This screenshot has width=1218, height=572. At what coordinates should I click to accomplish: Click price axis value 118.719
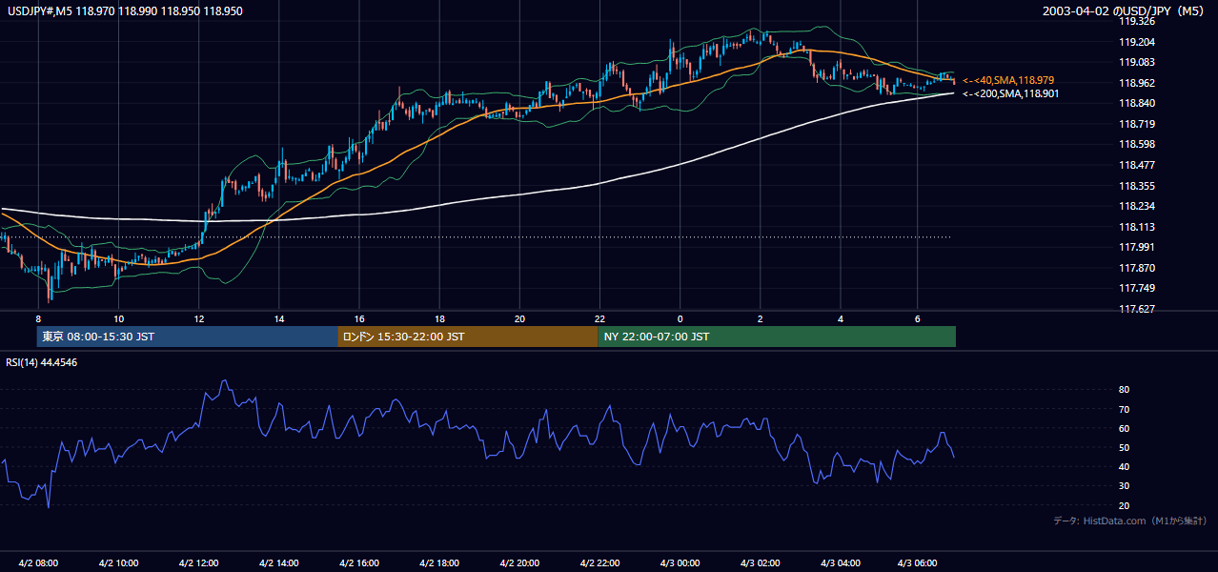[1137, 124]
